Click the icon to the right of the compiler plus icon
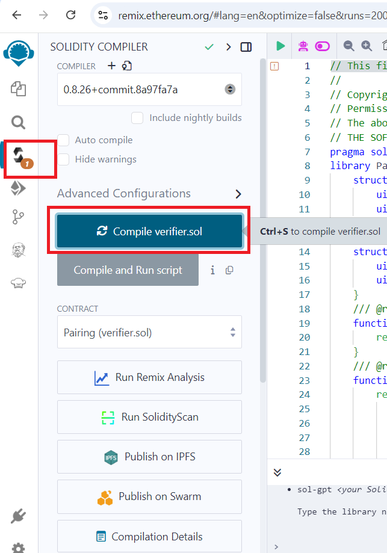Screen dimensions: 387x553 point(127,66)
